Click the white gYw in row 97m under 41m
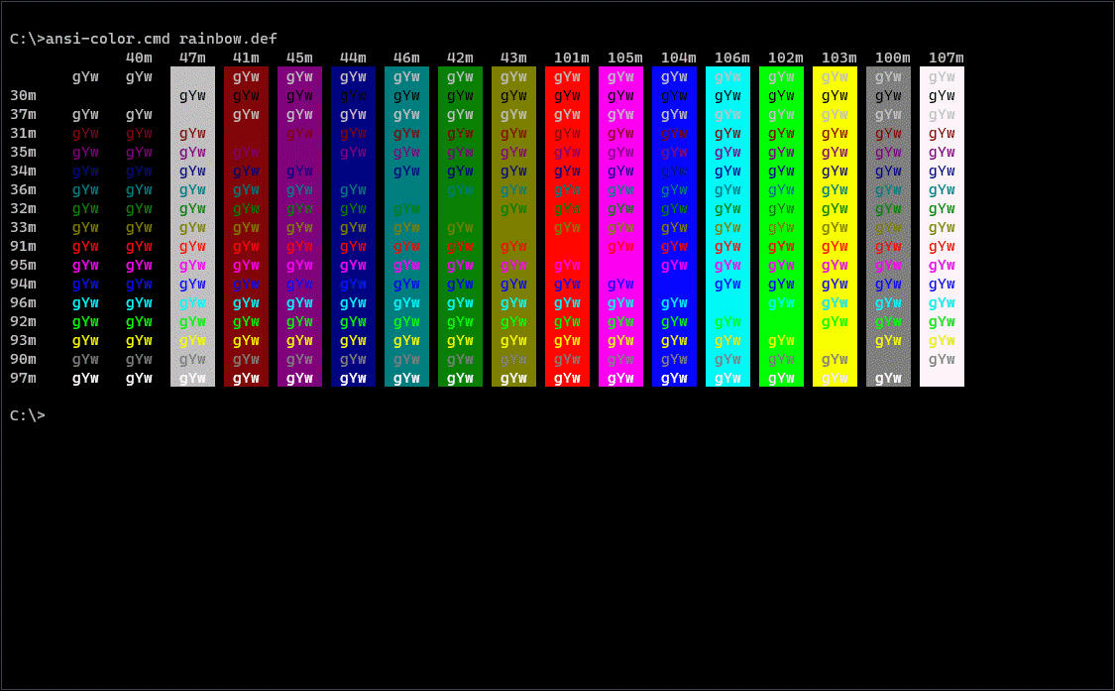This screenshot has width=1115, height=691. (x=246, y=379)
